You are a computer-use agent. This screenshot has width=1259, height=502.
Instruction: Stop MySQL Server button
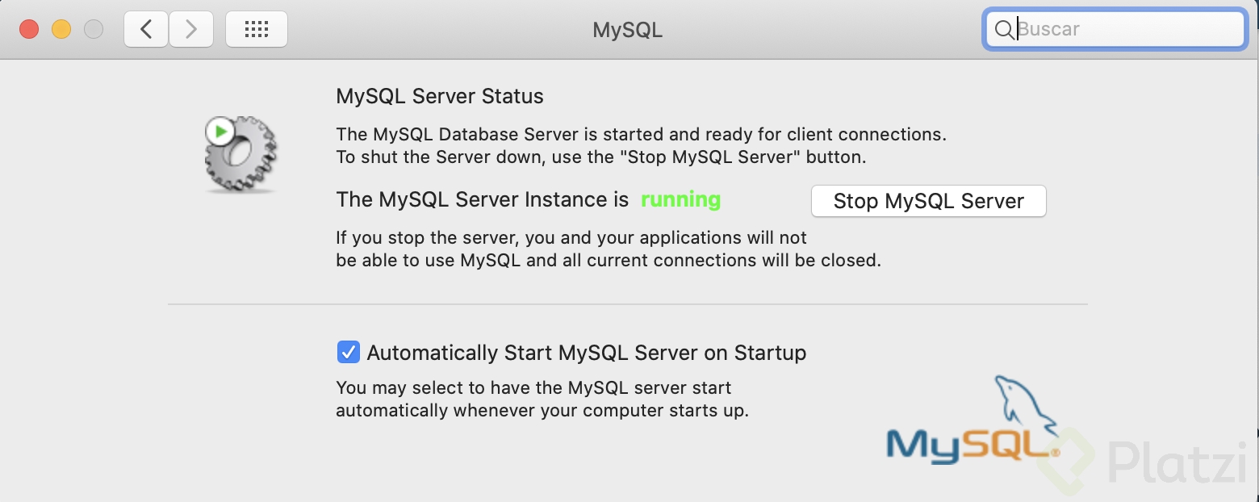pos(928,201)
